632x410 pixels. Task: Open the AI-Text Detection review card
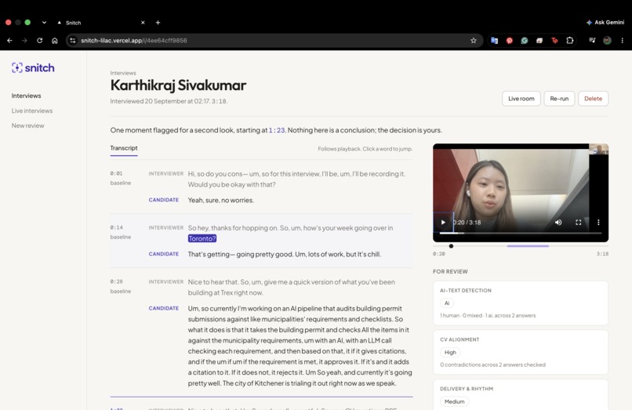pos(521,303)
